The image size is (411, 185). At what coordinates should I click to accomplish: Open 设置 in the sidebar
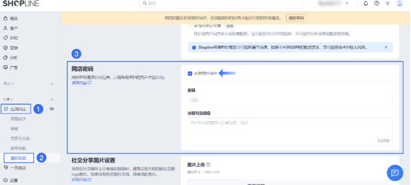[10, 180]
